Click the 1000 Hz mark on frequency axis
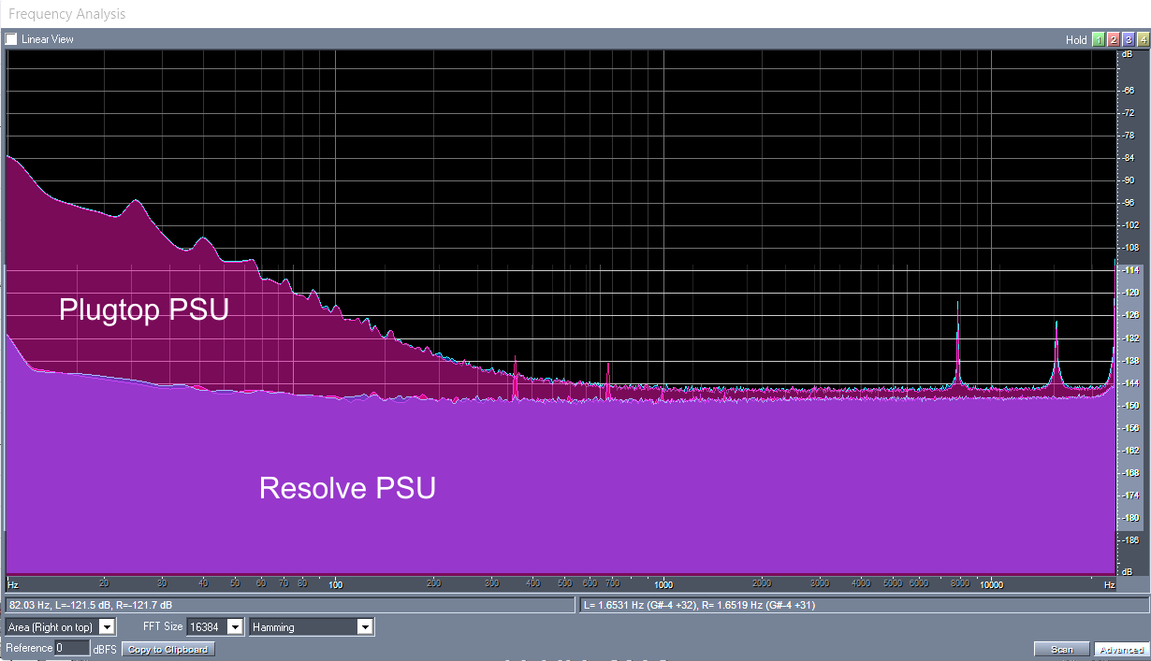 (663, 584)
